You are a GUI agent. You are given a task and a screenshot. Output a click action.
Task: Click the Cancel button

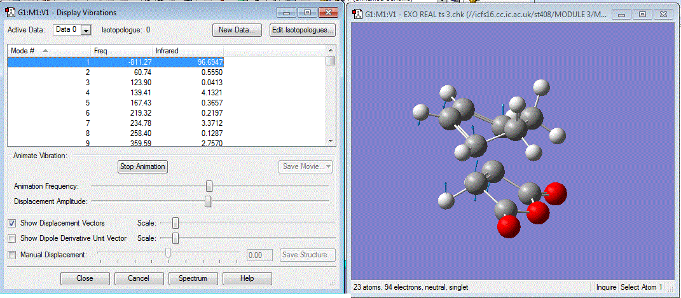(x=139, y=278)
